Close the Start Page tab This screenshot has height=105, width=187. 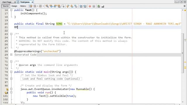pos(15,2)
